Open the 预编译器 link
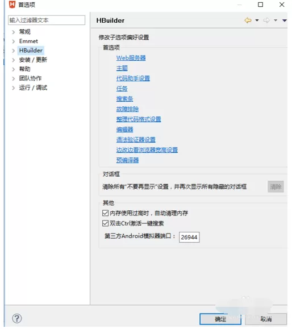The image size is (292, 329). tap(127, 160)
